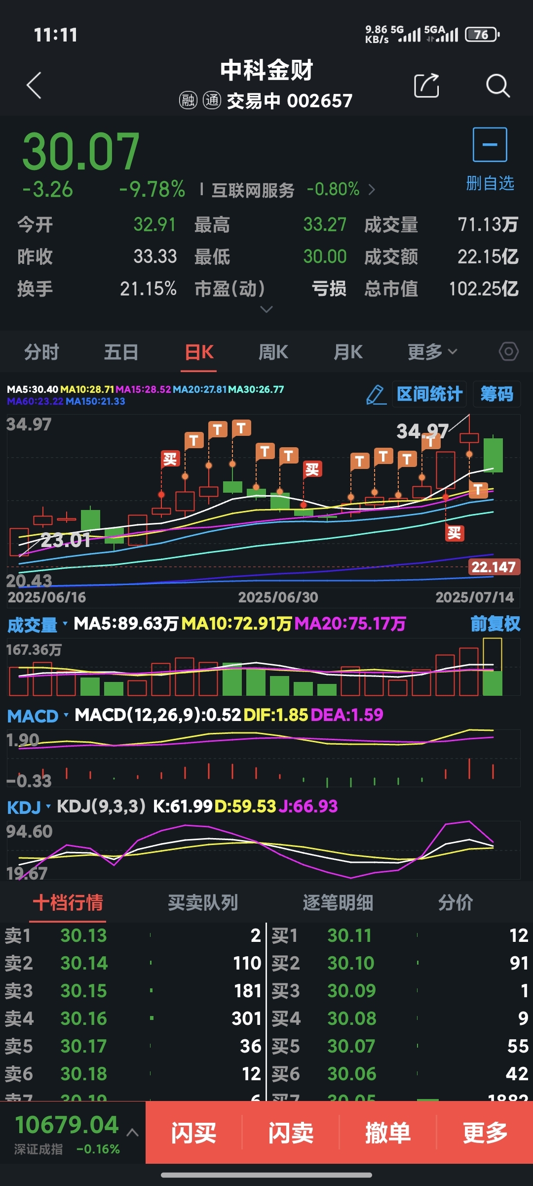Tap the 区间统计 button
This screenshot has width=533, height=1186.
429,394
